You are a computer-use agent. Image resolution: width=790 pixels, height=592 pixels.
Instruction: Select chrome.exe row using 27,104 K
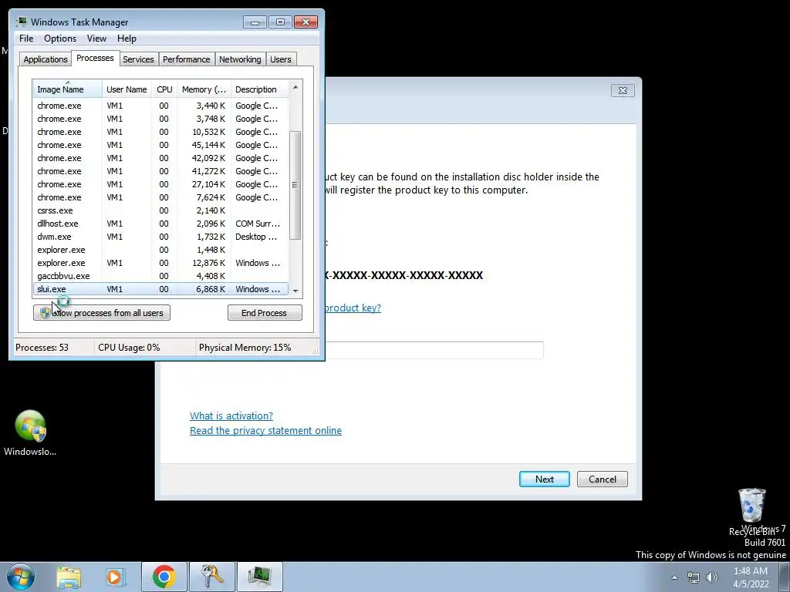160,184
